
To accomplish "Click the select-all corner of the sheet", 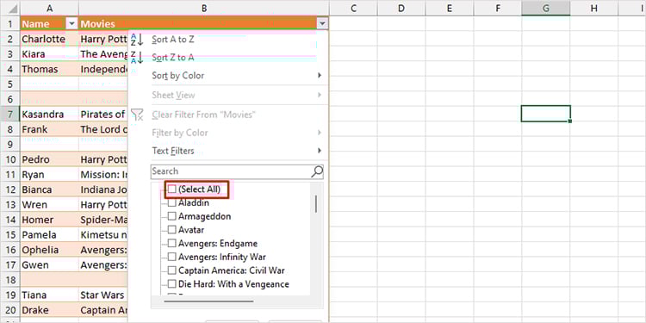I will [x=10, y=8].
